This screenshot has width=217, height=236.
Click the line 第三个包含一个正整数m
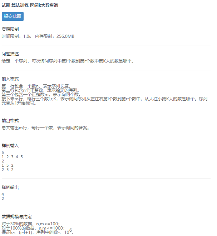(41, 94)
